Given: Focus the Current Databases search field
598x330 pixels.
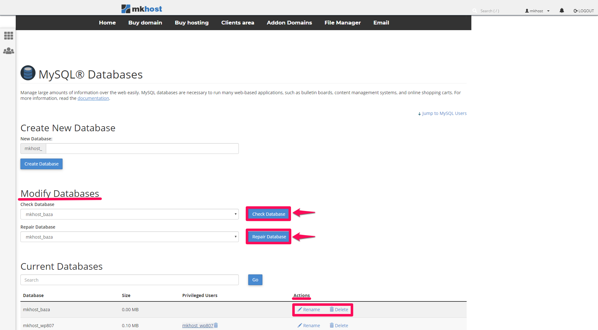Looking at the screenshot, I should (x=129, y=280).
